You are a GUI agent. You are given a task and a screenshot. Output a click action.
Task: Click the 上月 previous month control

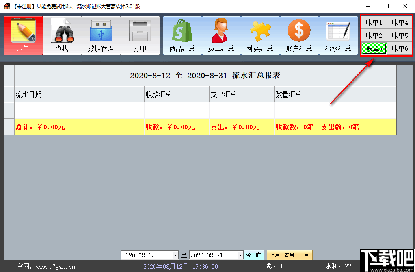[275, 255]
